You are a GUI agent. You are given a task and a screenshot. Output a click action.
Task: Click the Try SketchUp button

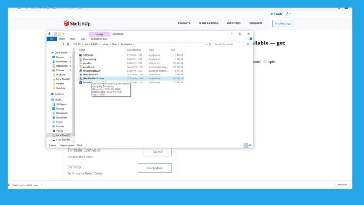click(283, 23)
